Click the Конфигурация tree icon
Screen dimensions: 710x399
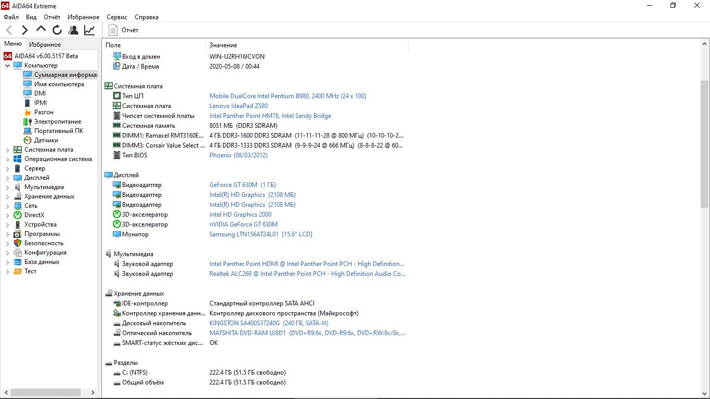18,252
